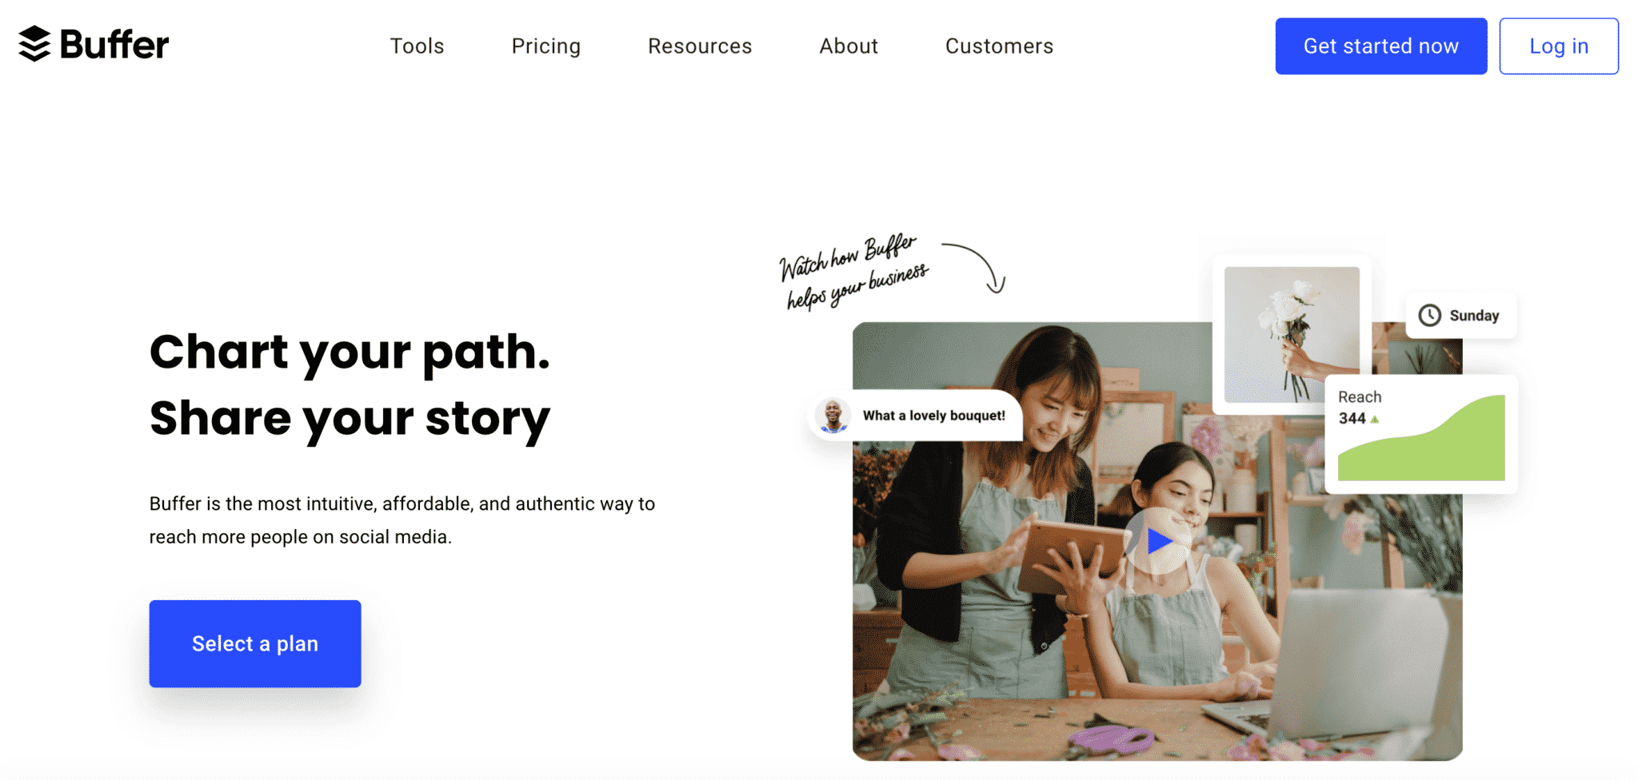The width and height of the screenshot is (1638, 780).
Task: Click the Buffer wordmark text
Action: pyautogui.click(x=114, y=45)
